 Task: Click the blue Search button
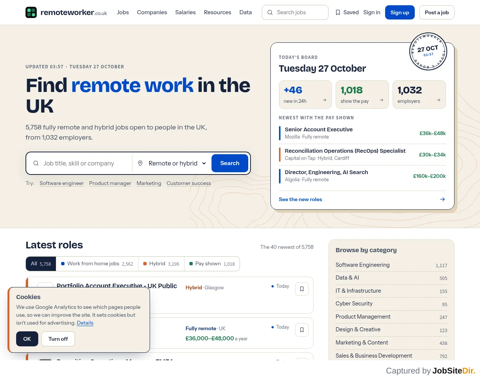[x=230, y=163]
